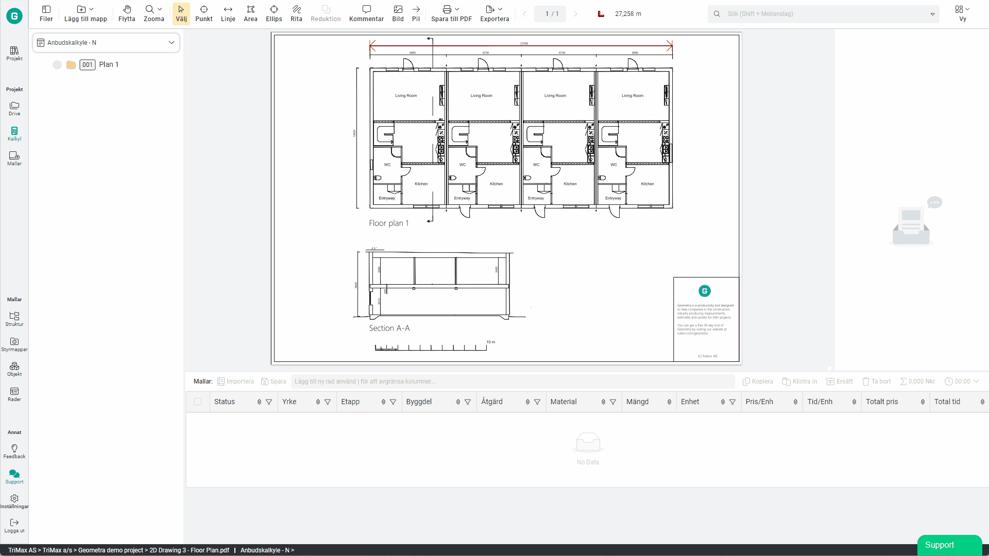Add a Kommentar annotation
Screen dimensions: 989x556
(x=366, y=14)
